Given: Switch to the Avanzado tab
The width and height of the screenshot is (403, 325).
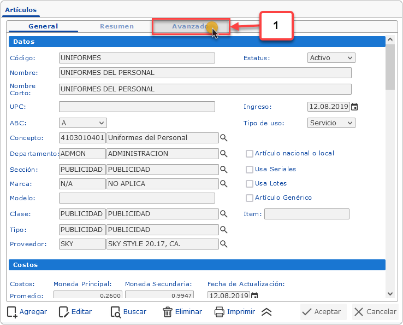Looking at the screenshot, I should [x=191, y=26].
